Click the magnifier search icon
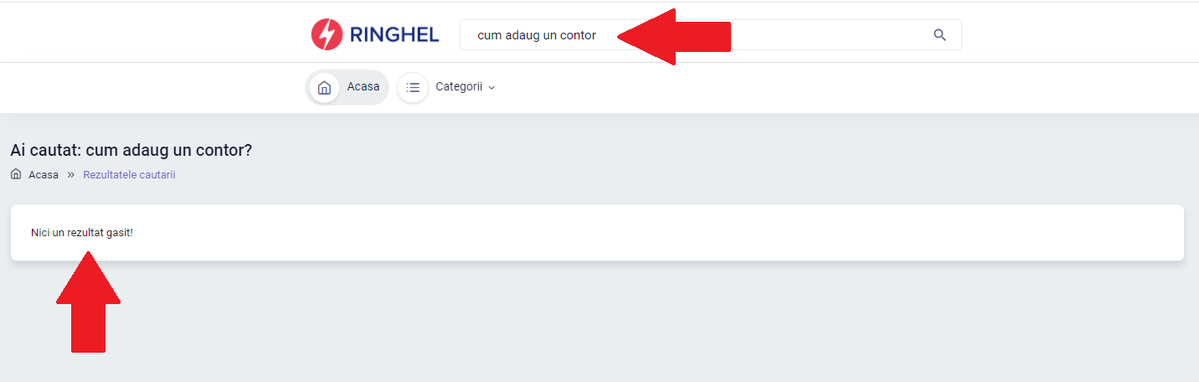Viewport: 1199px width, 382px height. click(x=939, y=35)
